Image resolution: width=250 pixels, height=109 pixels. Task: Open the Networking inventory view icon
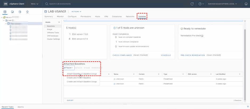pyautogui.click(x=27, y=12)
